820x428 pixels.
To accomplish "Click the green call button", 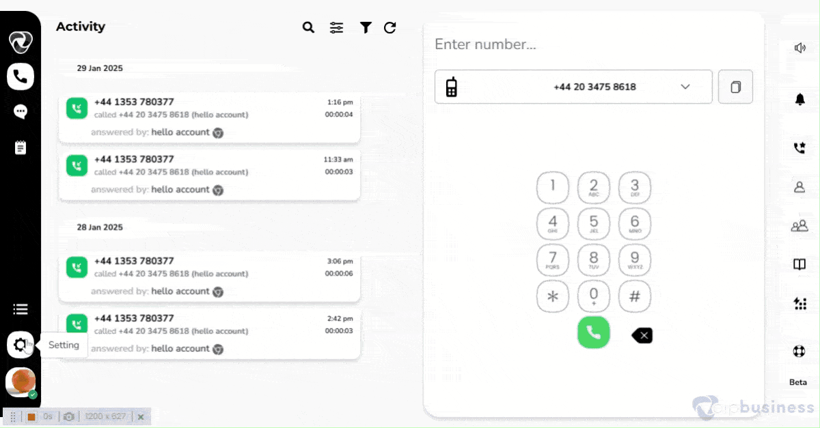I will click(x=594, y=332).
